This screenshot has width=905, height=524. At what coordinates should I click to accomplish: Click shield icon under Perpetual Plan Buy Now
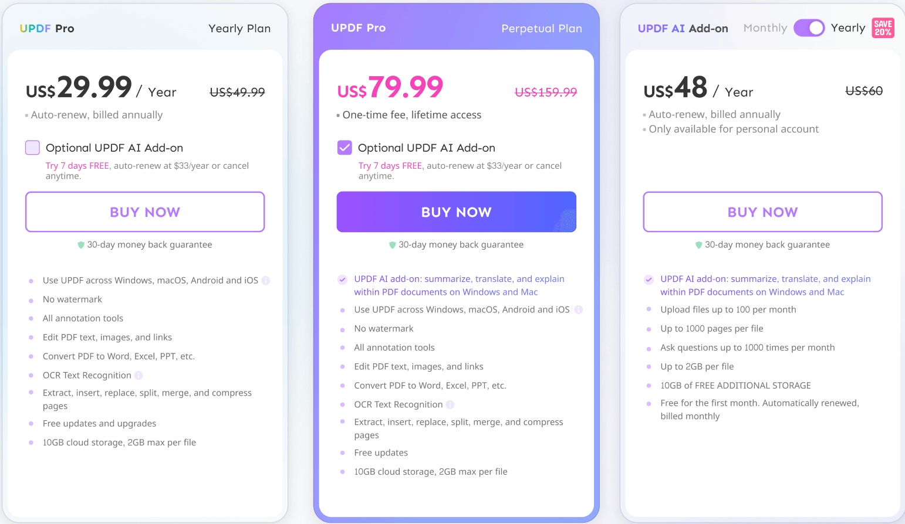pos(393,245)
